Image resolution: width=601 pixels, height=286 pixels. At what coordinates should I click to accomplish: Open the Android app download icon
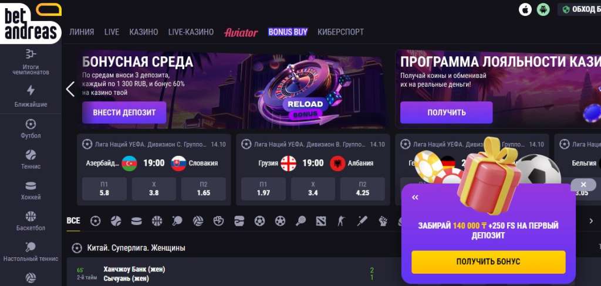(543, 9)
